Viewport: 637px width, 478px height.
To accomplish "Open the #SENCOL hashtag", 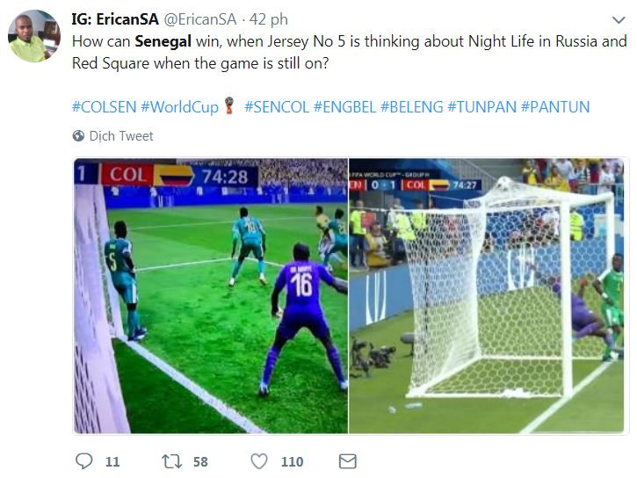I will point(277,107).
